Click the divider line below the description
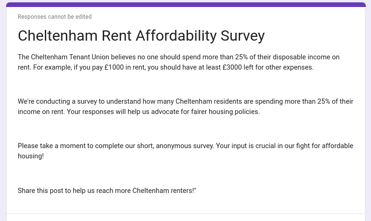The image size is (371, 221). coord(185,214)
